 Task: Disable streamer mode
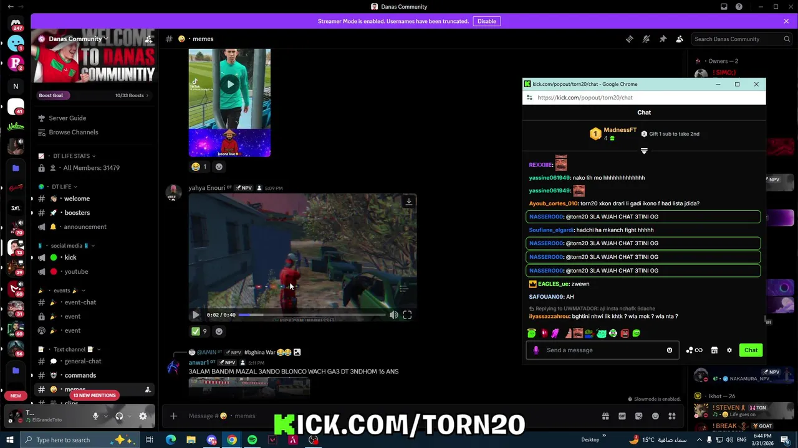[x=486, y=21]
